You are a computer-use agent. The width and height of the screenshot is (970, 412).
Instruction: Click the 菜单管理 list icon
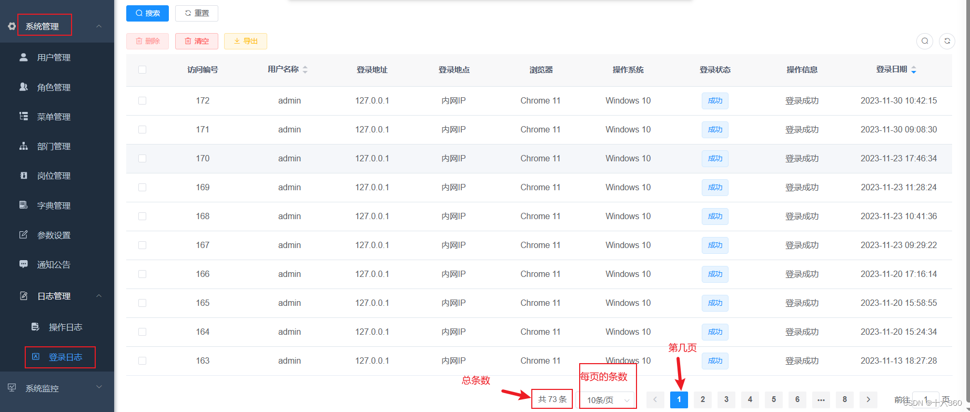pos(24,116)
